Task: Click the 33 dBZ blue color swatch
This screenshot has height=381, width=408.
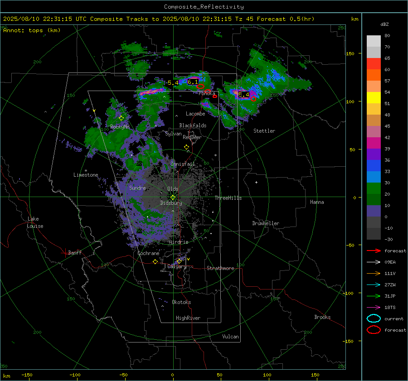Action: click(374, 165)
